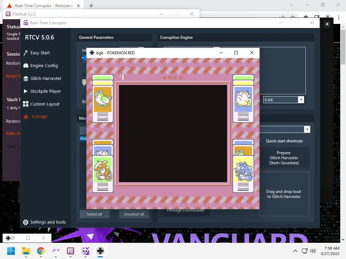346x259 pixels.
Task: Open Glitch Harvester in RTCV sidebar
Action: pos(46,78)
